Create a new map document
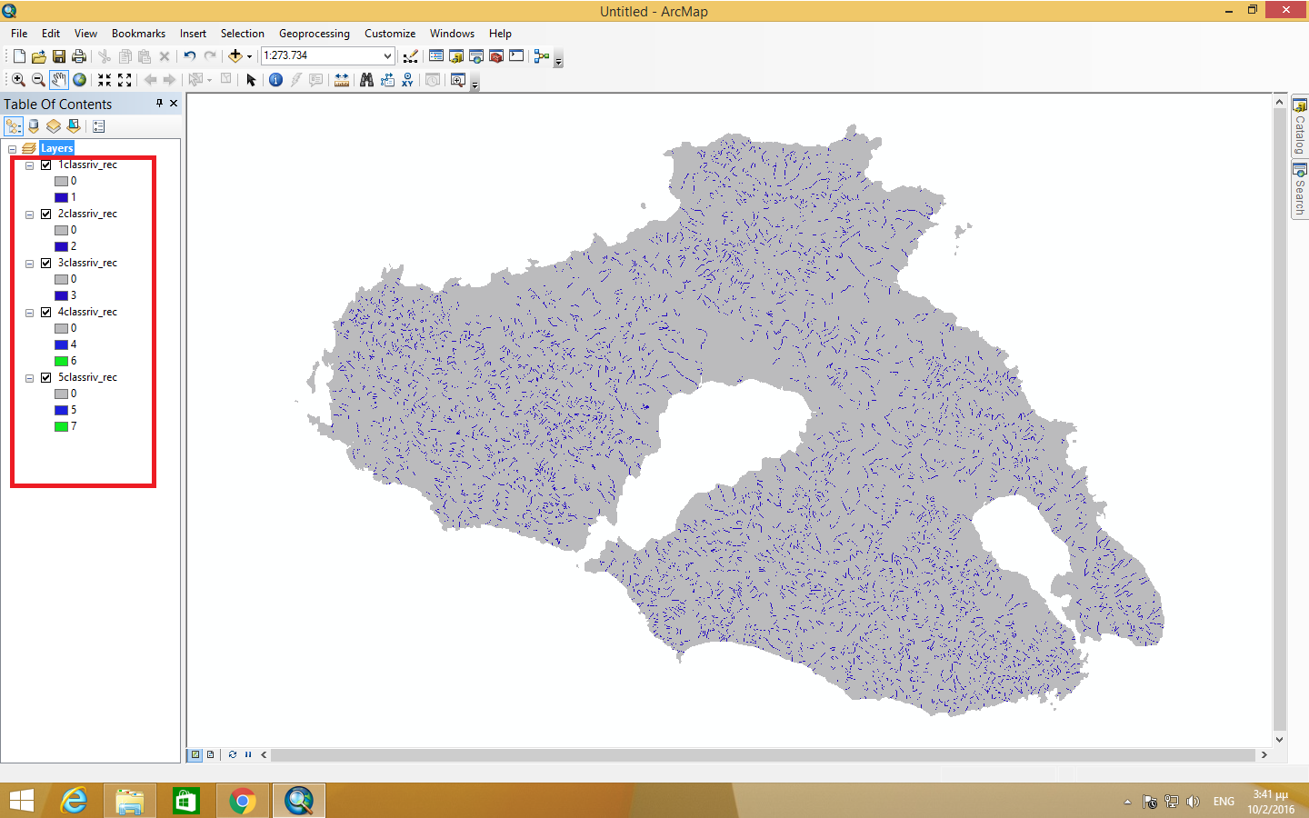 click(x=19, y=56)
